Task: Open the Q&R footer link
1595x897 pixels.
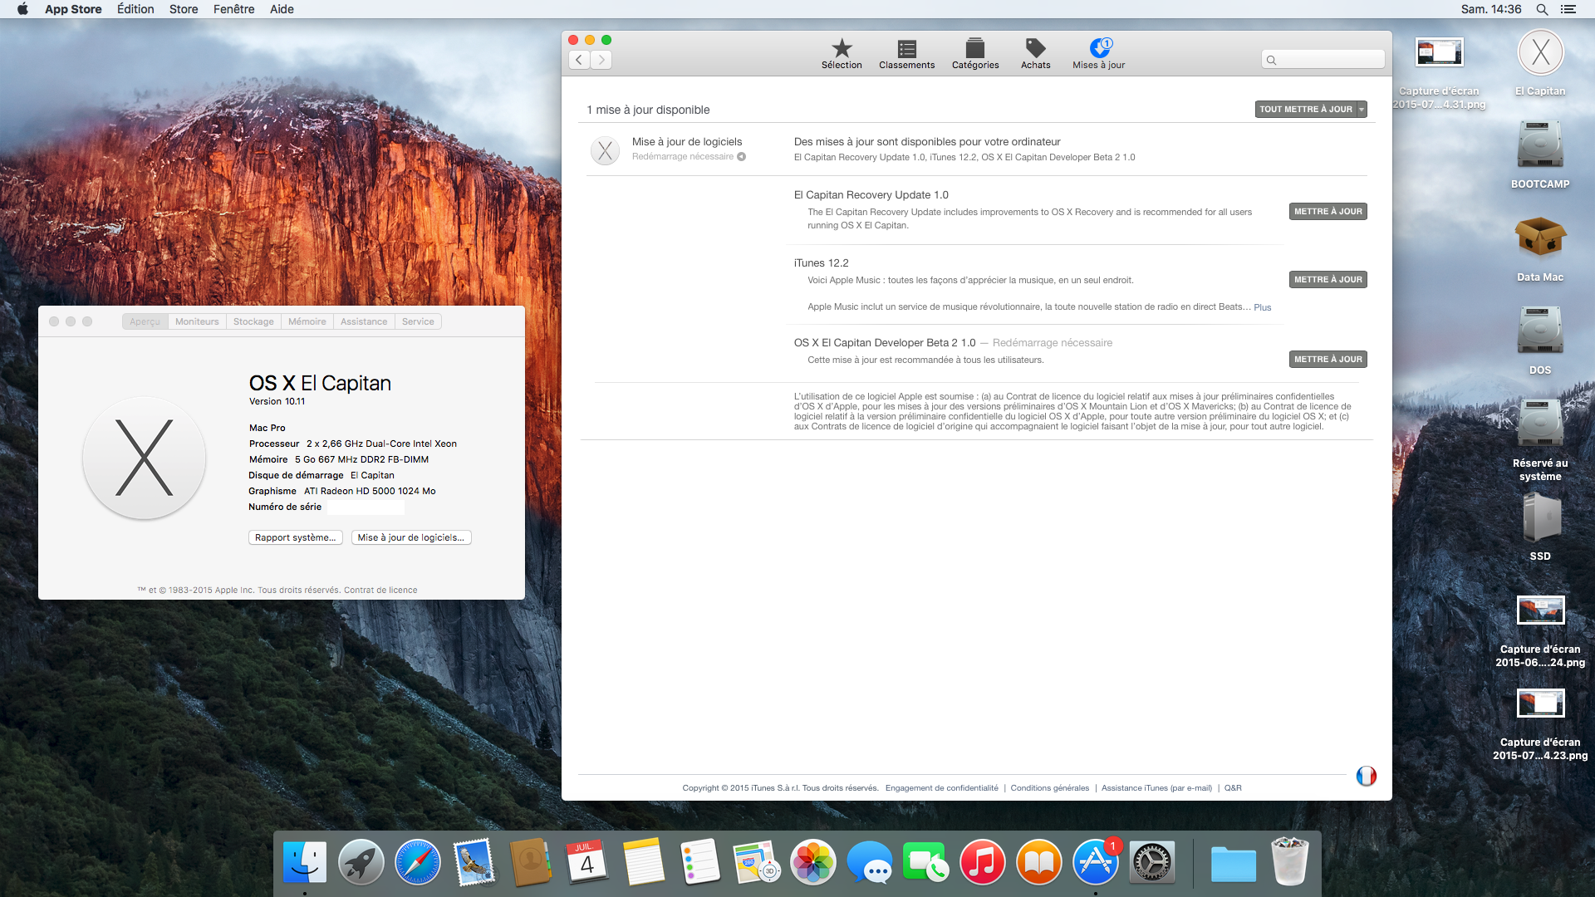Action: point(1233,788)
